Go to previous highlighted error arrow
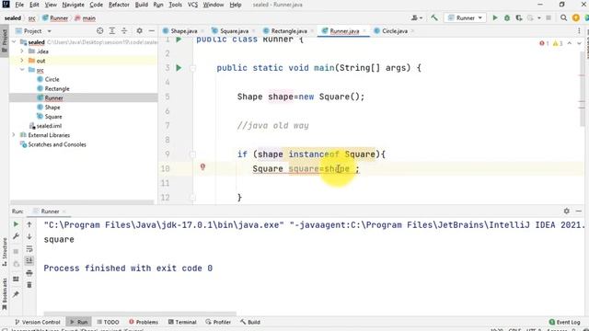This screenshot has width=589, height=331. [570, 43]
